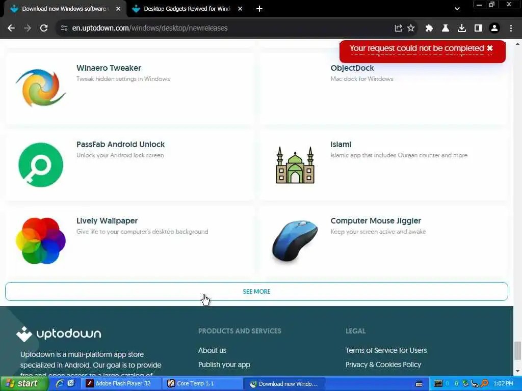Viewport: 522px width, 391px height.
Task: Open the ObjectDock title link
Action: [x=352, y=68]
